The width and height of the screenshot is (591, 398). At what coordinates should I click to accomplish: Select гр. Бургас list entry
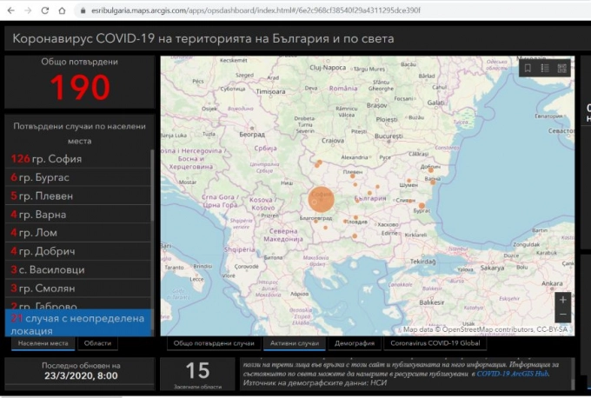45,177
